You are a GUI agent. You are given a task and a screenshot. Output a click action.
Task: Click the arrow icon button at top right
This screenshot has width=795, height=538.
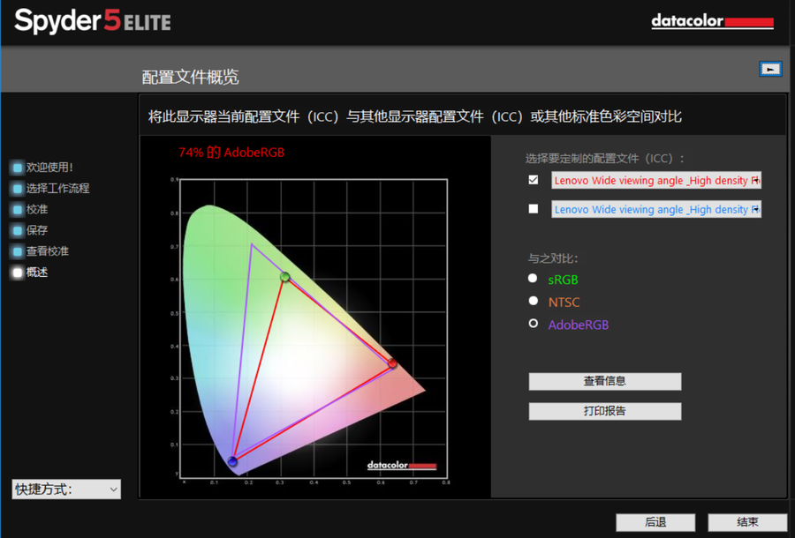(x=770, y=69)
